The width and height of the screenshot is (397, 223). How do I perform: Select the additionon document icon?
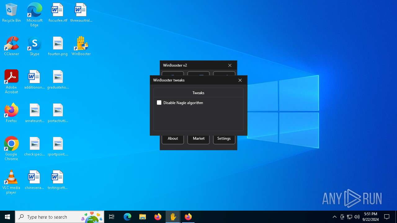pyautogui.click(x=34, y=80)
